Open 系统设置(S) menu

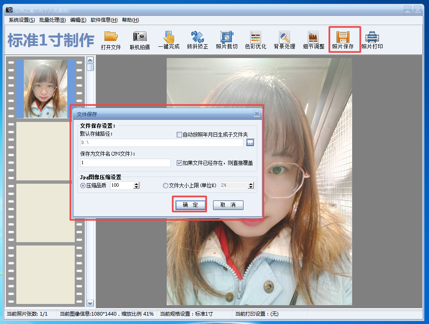coord(22,20)
